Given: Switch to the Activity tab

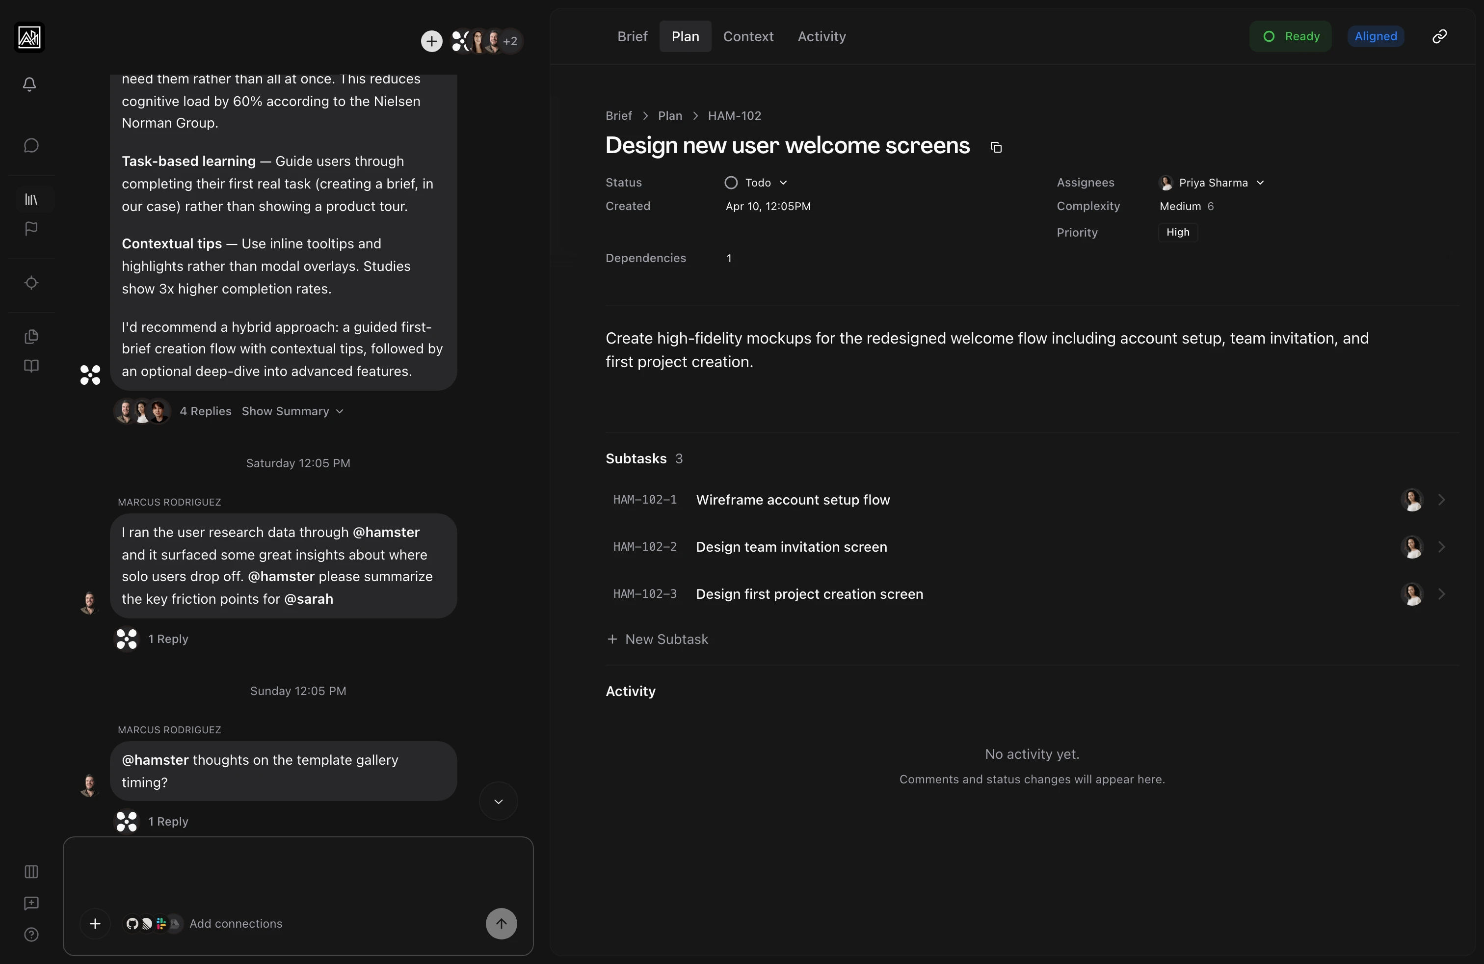Looking at the screenshot, I should (x=821, y=36).
